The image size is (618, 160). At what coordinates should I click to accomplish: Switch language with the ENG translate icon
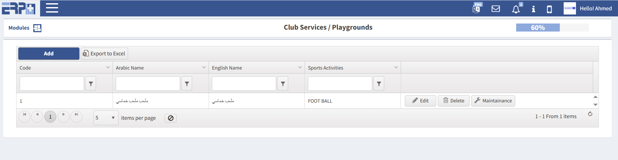(477, 8)
